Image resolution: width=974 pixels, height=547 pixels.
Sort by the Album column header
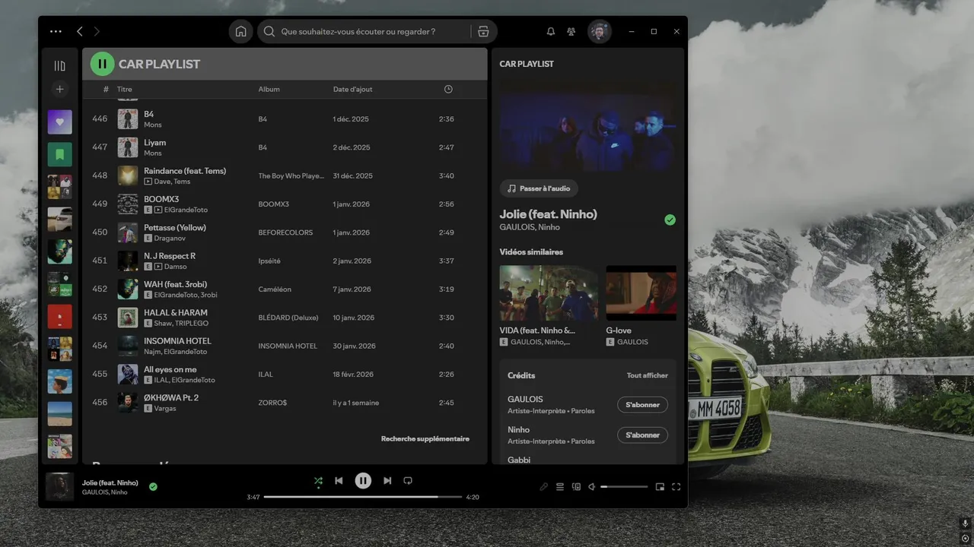(269, 89)
